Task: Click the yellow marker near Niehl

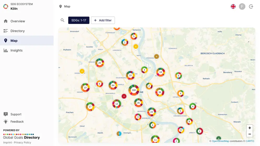Action: [136, 47]
